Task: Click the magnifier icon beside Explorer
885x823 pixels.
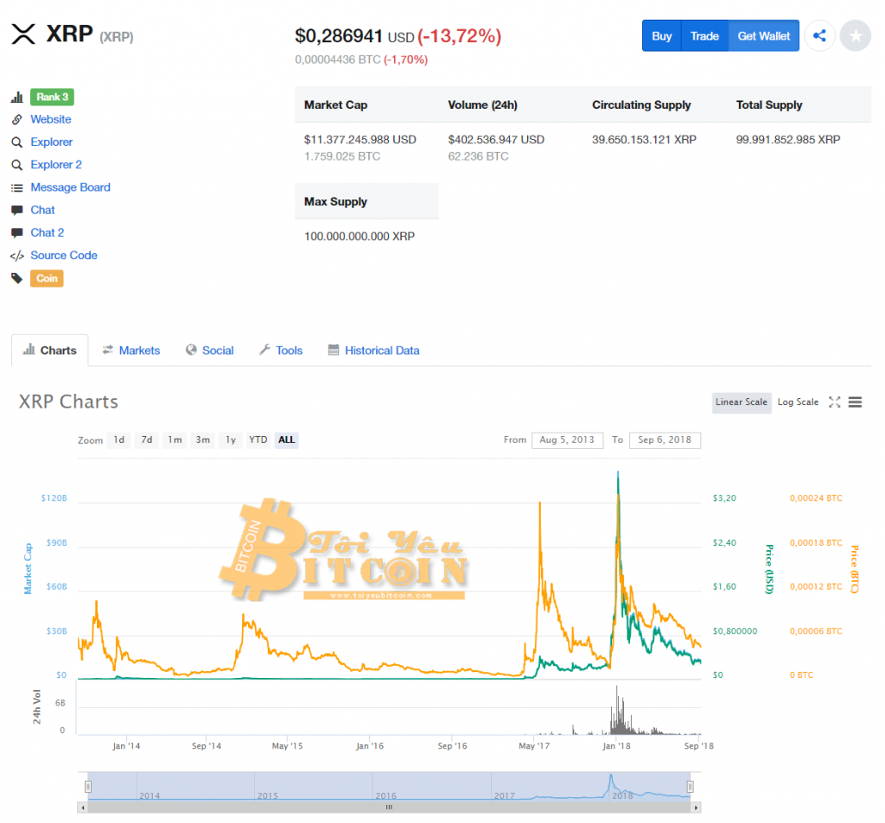Action: tap(17, 142)
